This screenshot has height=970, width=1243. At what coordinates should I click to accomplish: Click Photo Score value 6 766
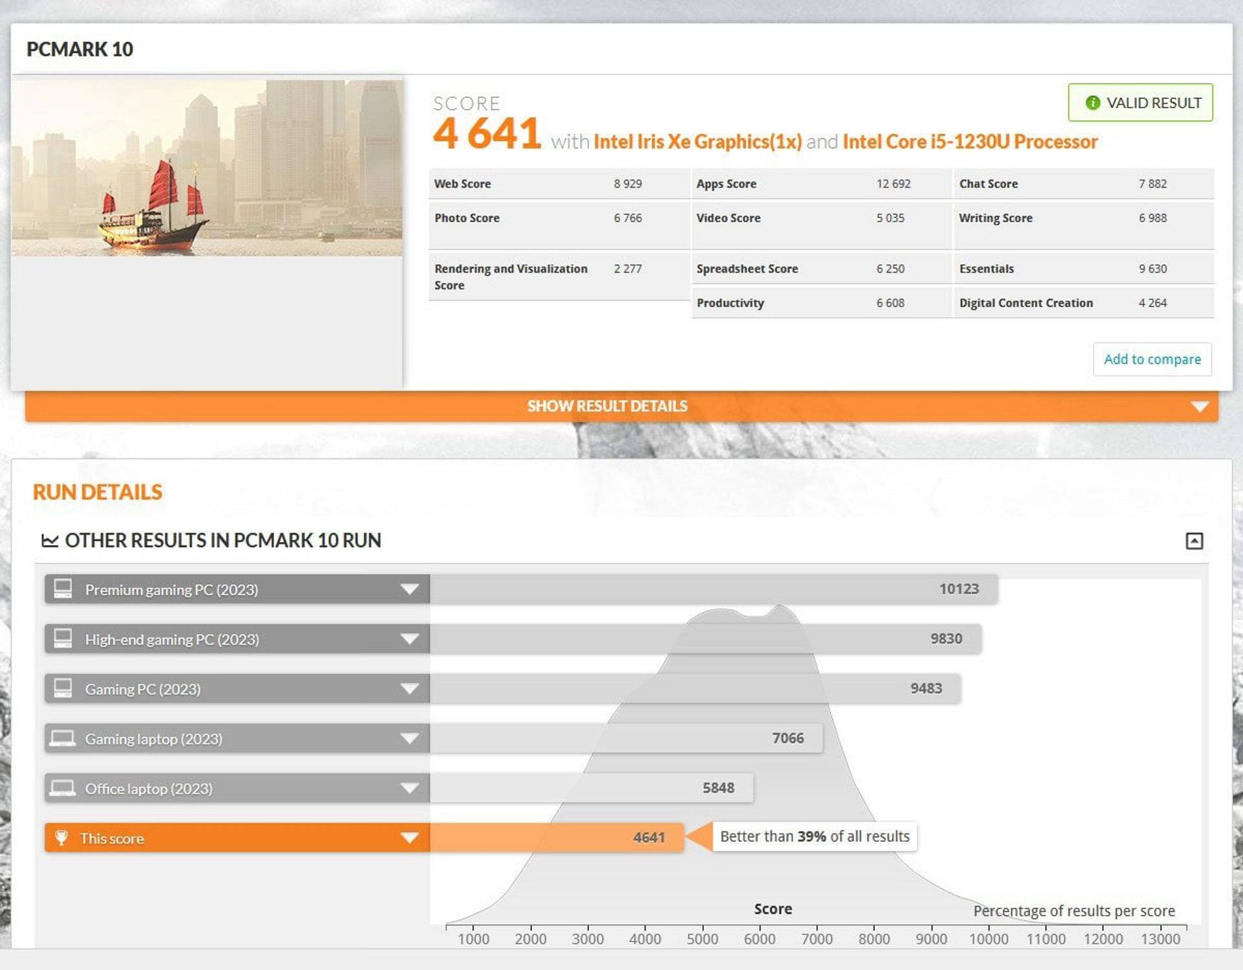[x=627, y=218]
